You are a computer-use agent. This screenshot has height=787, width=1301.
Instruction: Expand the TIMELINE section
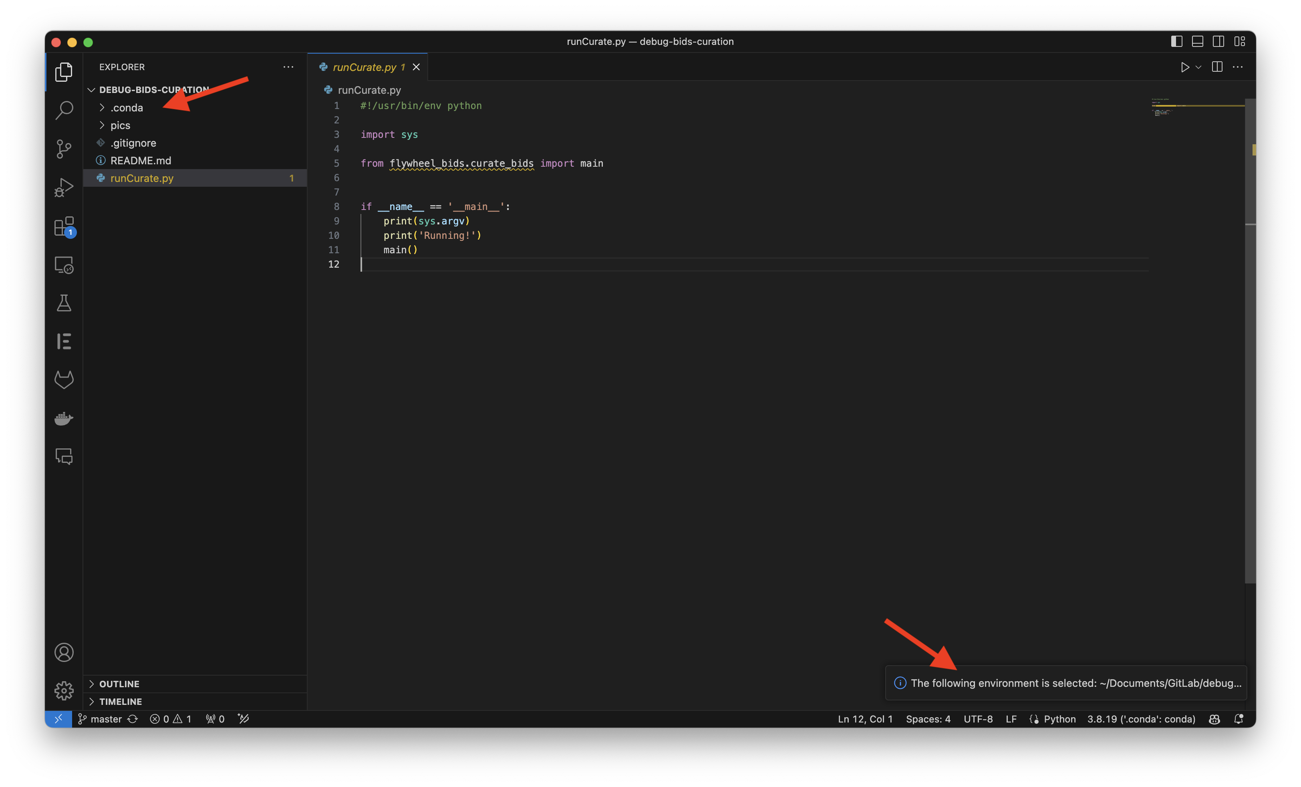pyautogui.click(x=195, y=701)
